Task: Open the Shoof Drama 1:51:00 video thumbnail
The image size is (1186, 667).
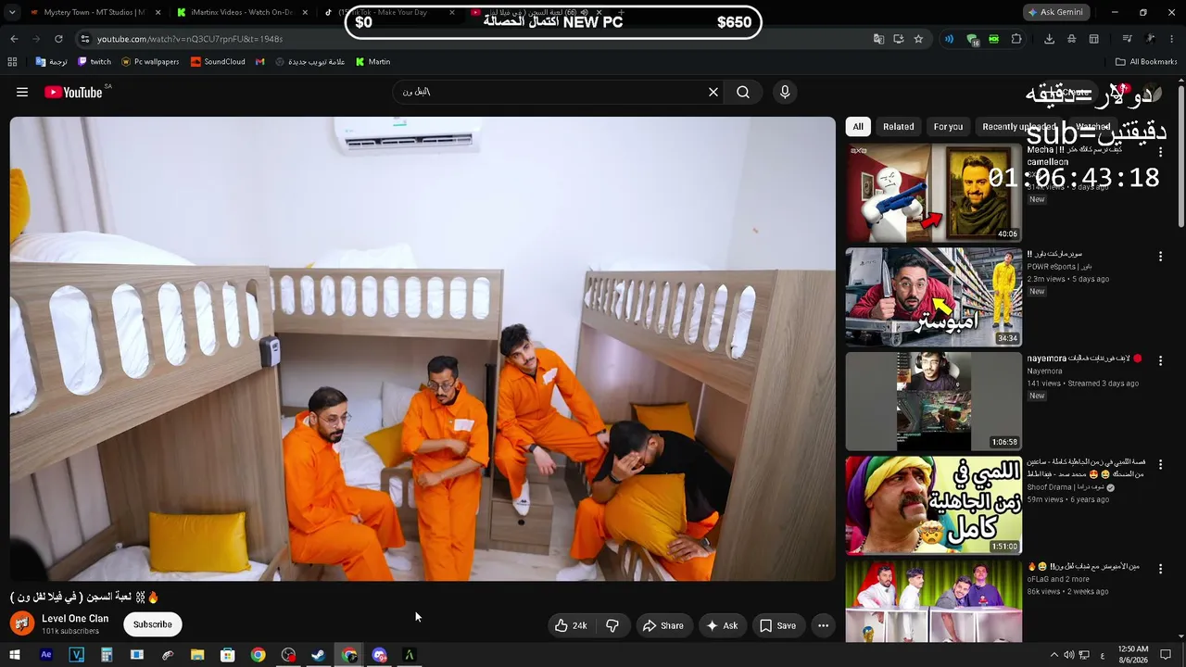Action: [934, 506]
